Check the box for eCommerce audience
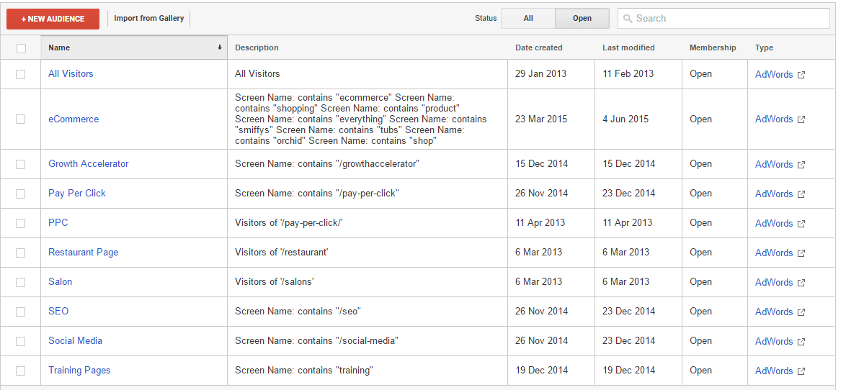864x390 pixels. pos(21,119)
